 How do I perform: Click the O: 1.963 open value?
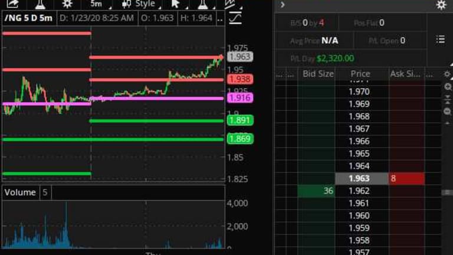[x=157, y=18]
